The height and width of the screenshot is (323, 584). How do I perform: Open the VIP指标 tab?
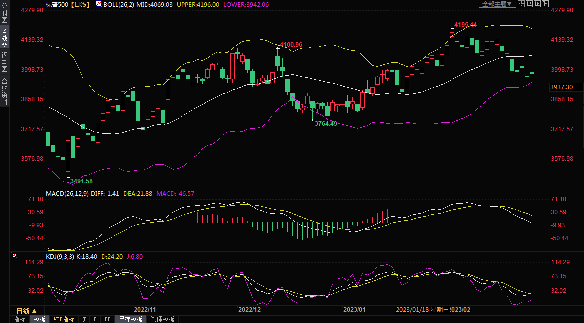coord(64,319)
